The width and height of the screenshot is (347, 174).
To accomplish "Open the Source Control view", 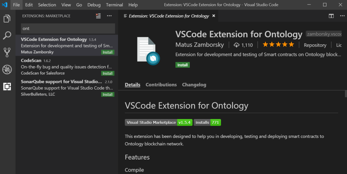I will [x=7, y=52].
